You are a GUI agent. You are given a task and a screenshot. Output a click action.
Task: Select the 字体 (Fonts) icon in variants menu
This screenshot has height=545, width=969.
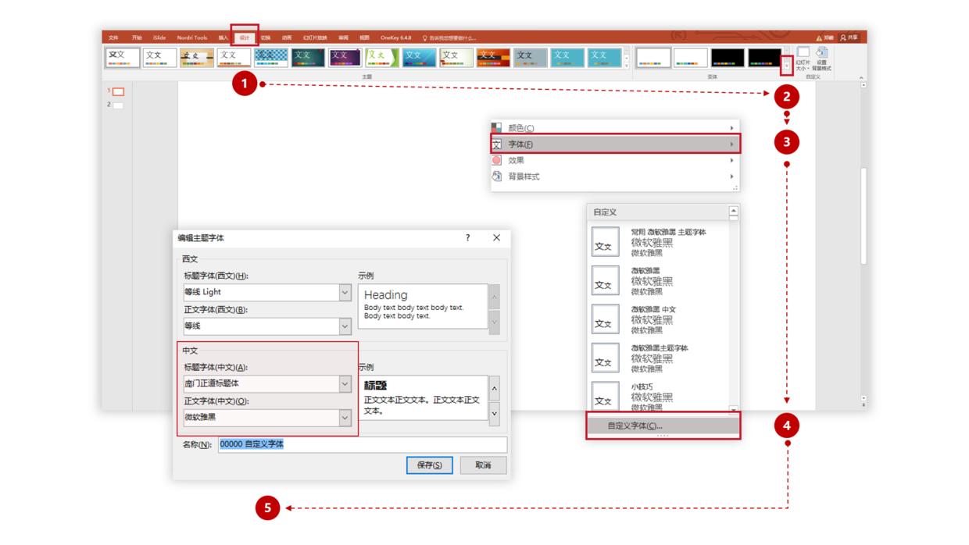point(496,144)
